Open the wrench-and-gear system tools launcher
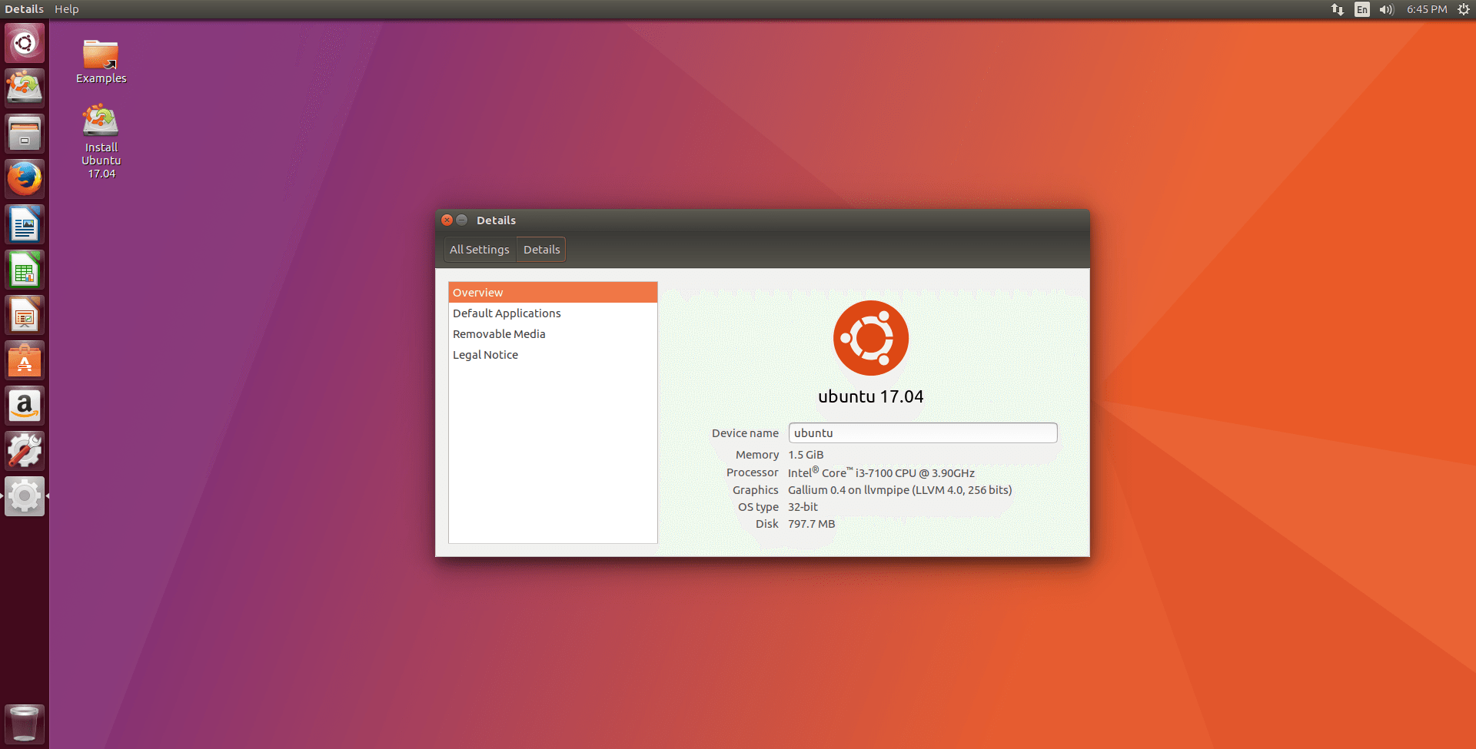The width and height of the screenshot is (1476, 749). pos(25,451)
